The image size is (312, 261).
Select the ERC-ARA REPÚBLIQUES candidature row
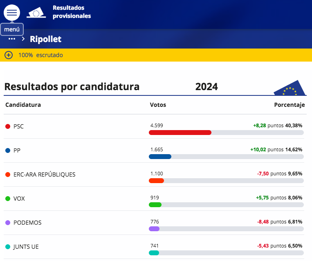coord(44,175)
